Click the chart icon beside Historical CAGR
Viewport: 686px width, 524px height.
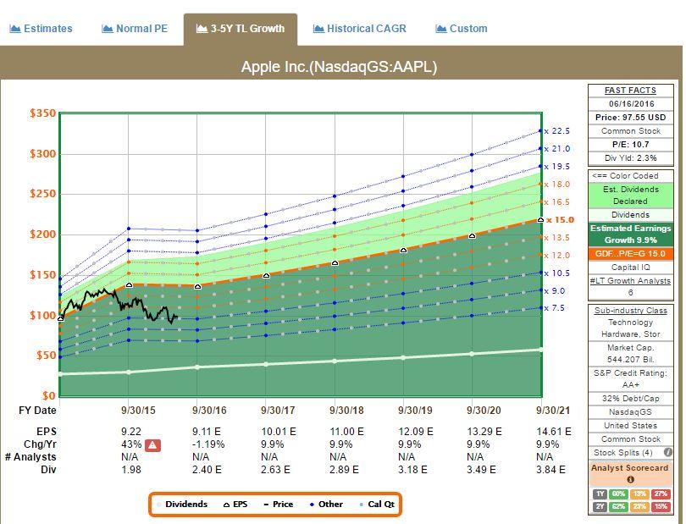pos(318,29)
